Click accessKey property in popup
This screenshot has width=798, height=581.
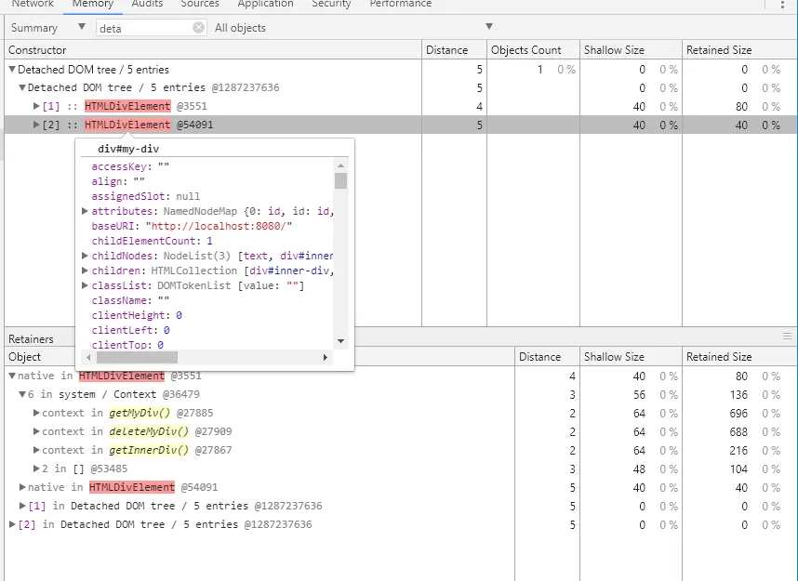tap(130, 166)
